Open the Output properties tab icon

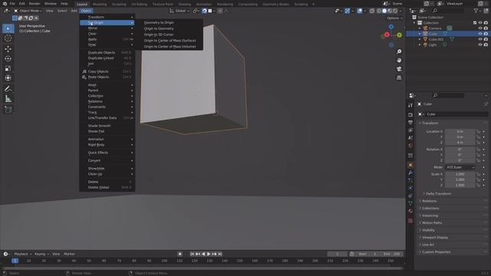(410, 123)
